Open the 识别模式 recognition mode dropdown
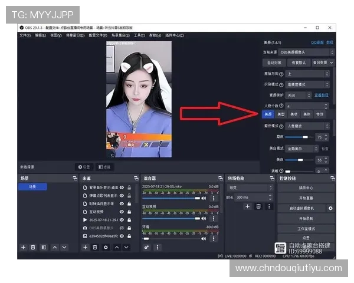The image size is (354, 283). (307, 85)
